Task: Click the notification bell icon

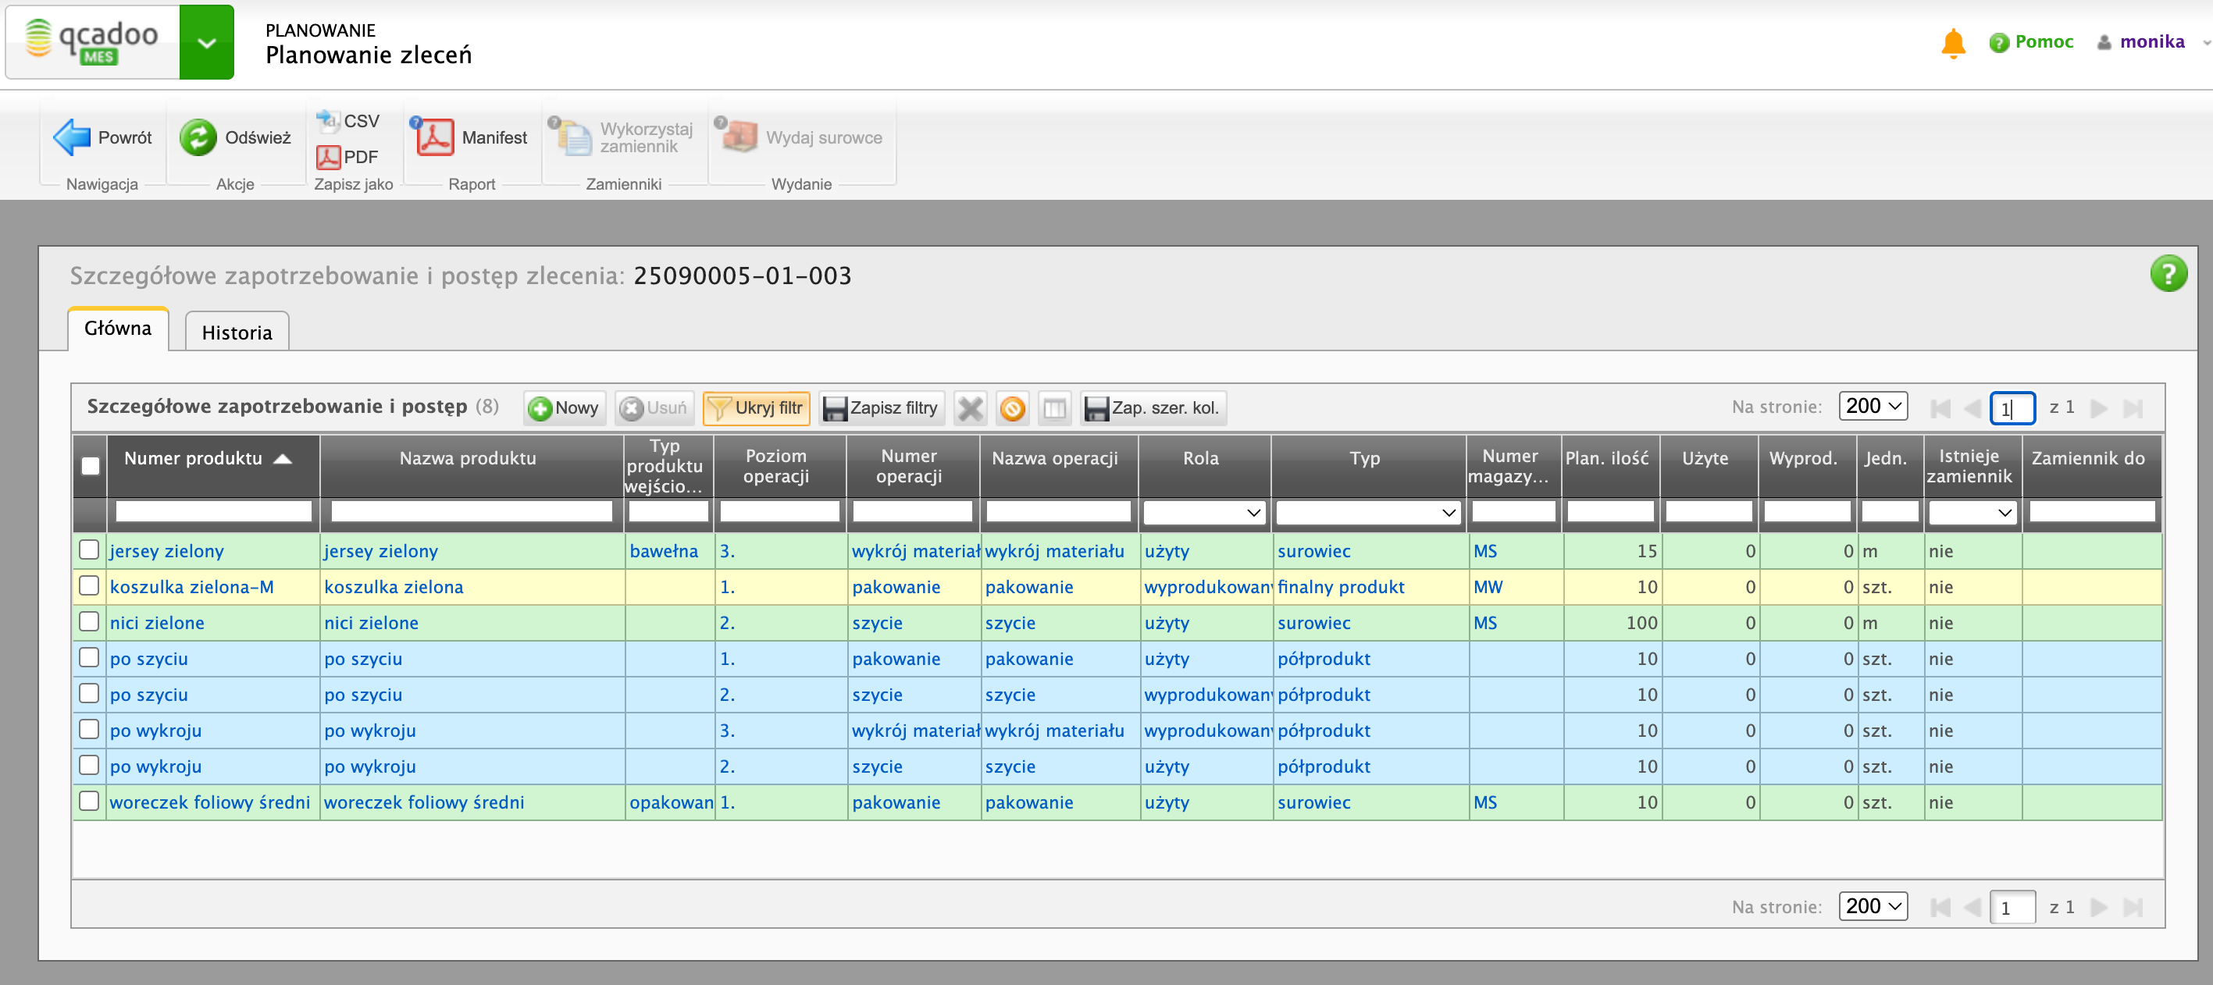Action: click(x=1953, y=42)
